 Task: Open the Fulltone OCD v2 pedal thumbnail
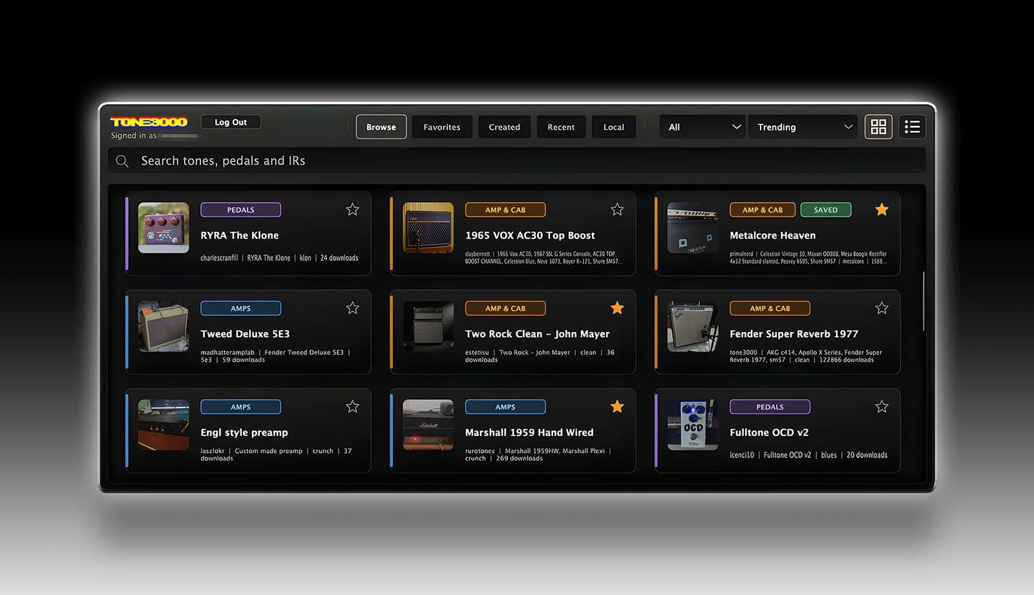(693, 424)
